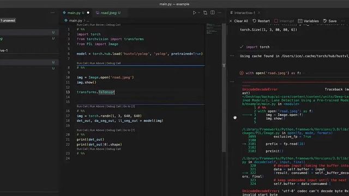This screenshot has height=196, width=349.
Task: Click the Go to [2] code lens
Action: click(x=129, y=107)
